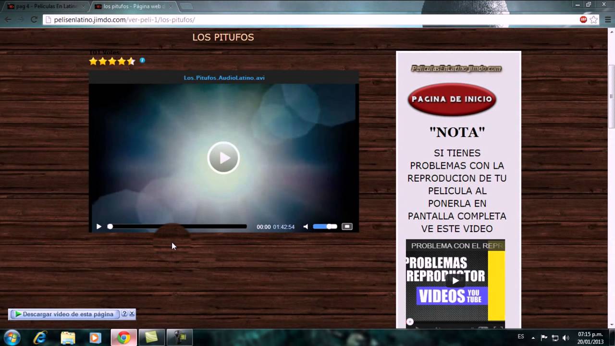Click the page file icon in the address bar
This screenshot has height=346, width=615.
(x=48, y=20)
